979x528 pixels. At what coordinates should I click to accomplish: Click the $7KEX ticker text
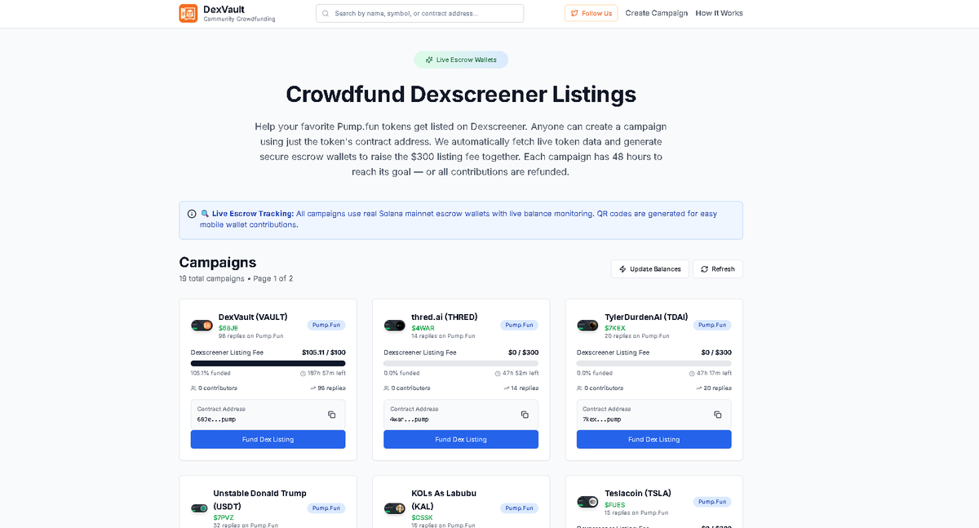click(615, 327)
